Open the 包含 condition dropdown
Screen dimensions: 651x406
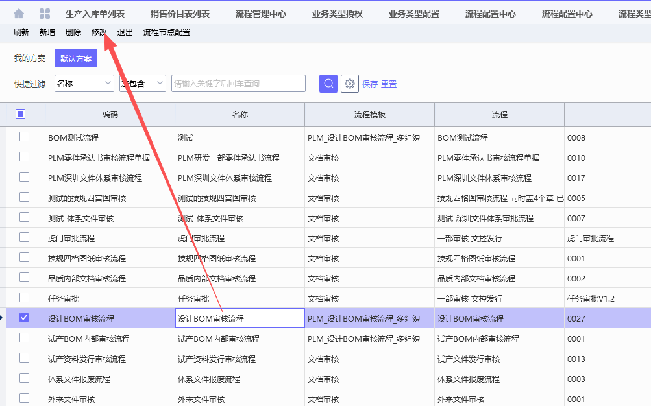143,84
